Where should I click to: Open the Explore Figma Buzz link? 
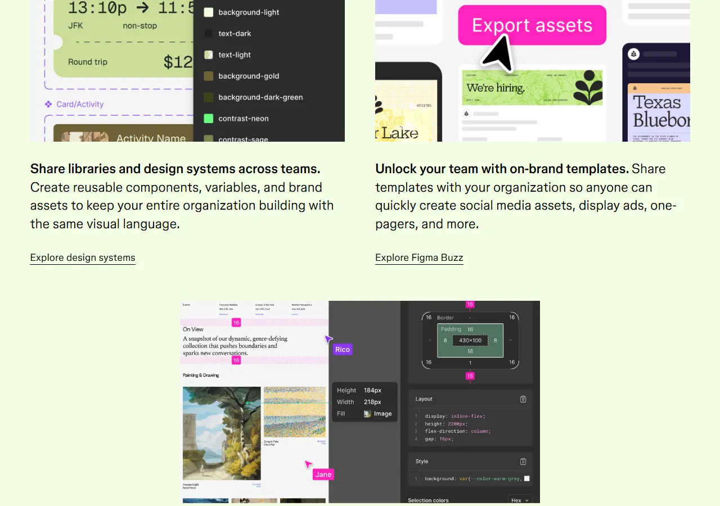(419, 257)
